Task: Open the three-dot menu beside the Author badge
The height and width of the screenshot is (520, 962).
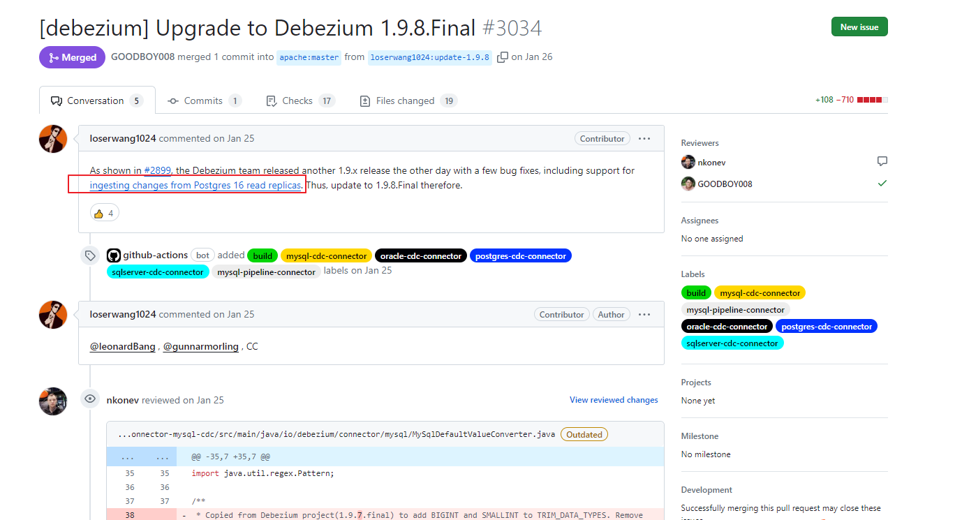Action: pos(644,314)
